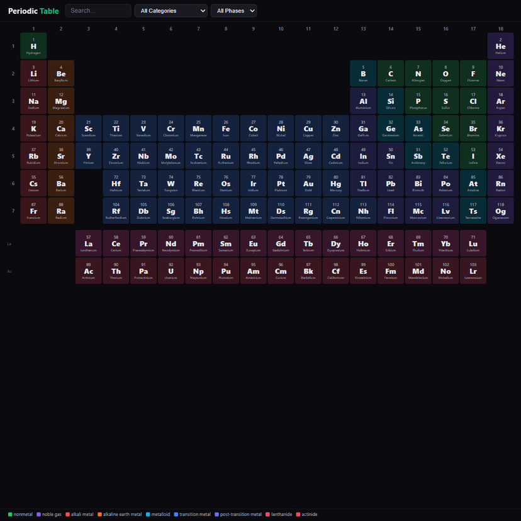The height and width of the screenshot is (521, 521).
Task: Select the Oxygen element tile
Action: (445, 74)
